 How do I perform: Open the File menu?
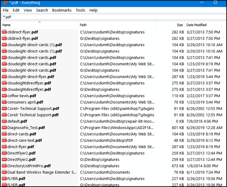(6, 10)
